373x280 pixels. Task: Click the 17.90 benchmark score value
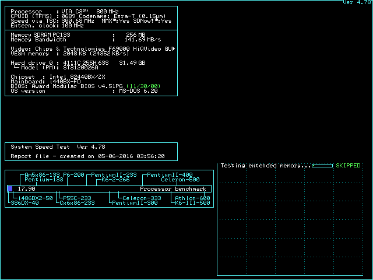coord(27,189)
